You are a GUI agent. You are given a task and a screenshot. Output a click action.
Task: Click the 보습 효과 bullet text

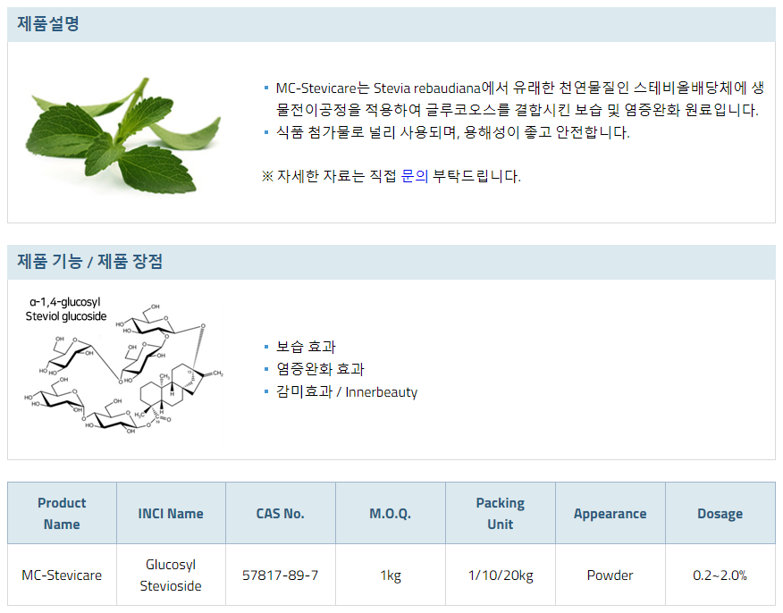pyautogui.click(x=306, y=347)
